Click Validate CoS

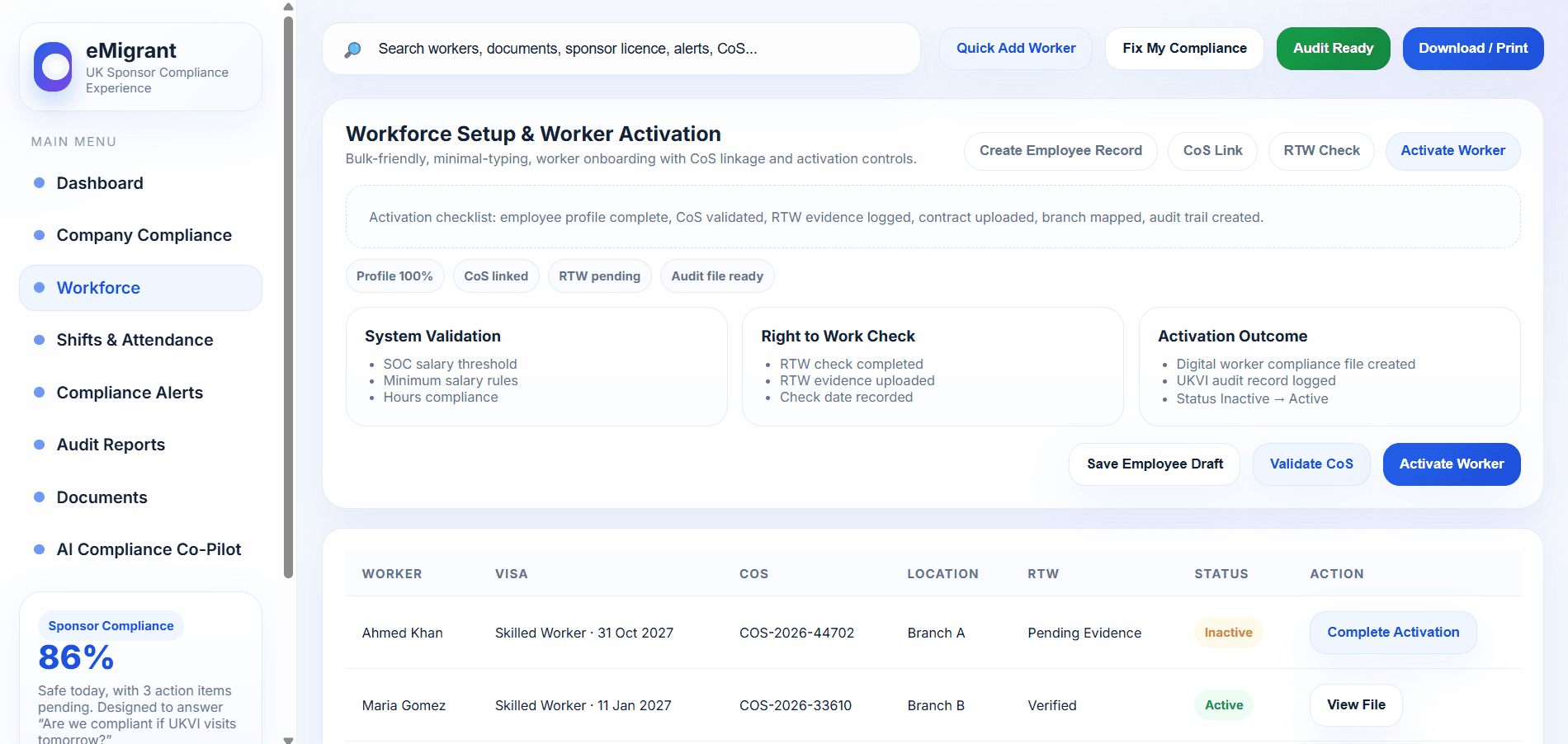click(1311, 464)
